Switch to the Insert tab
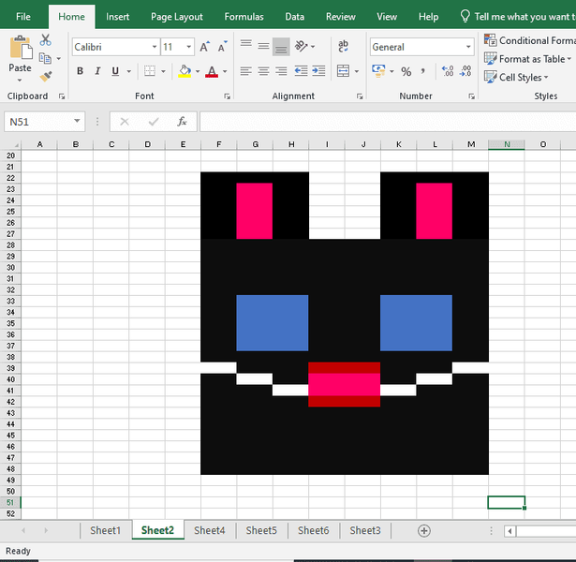 point(118,17)
